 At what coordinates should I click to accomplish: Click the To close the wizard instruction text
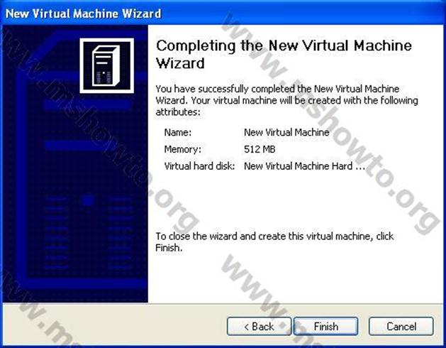tap(274, 242)
